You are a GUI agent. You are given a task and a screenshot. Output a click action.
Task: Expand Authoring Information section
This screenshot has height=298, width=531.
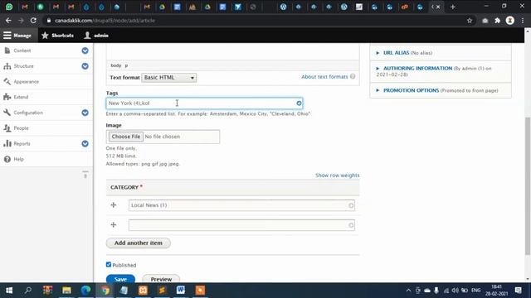pyautogui.click(x=417, y=68)
